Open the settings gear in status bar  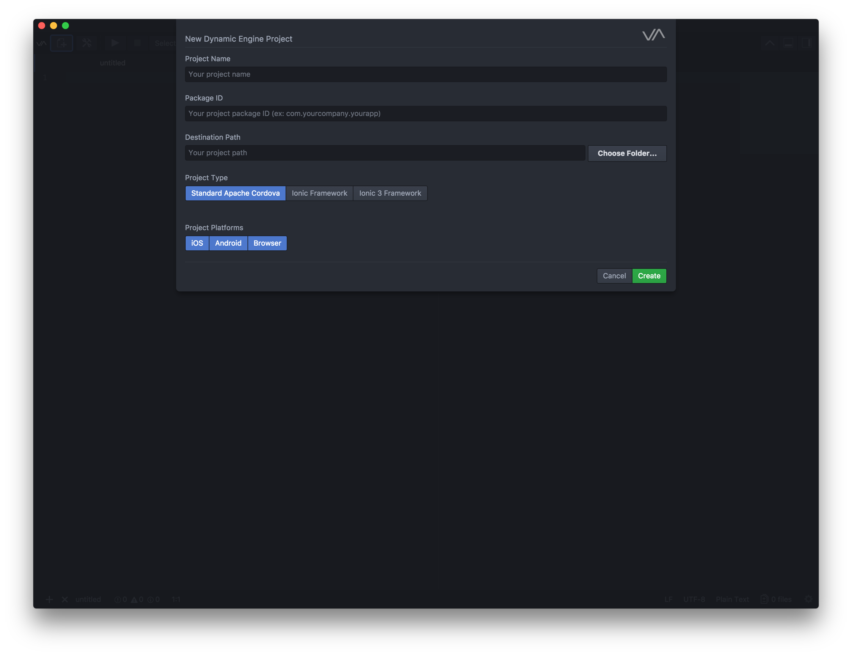[808, 599]
